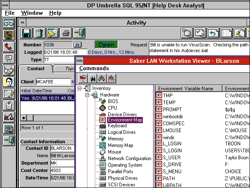
Task: Click the Client field containing MCAFEE
Action: pos(53,82)
